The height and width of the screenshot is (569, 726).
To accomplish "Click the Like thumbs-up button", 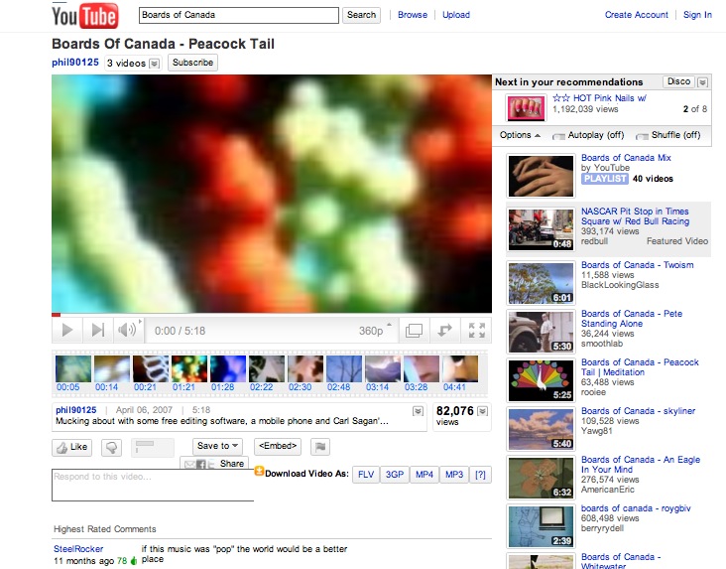I will [x=71, y=447].
